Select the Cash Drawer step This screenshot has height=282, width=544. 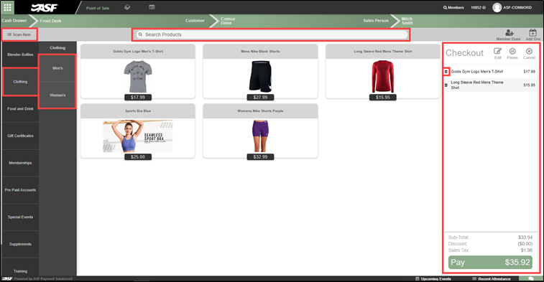[14, 21]
